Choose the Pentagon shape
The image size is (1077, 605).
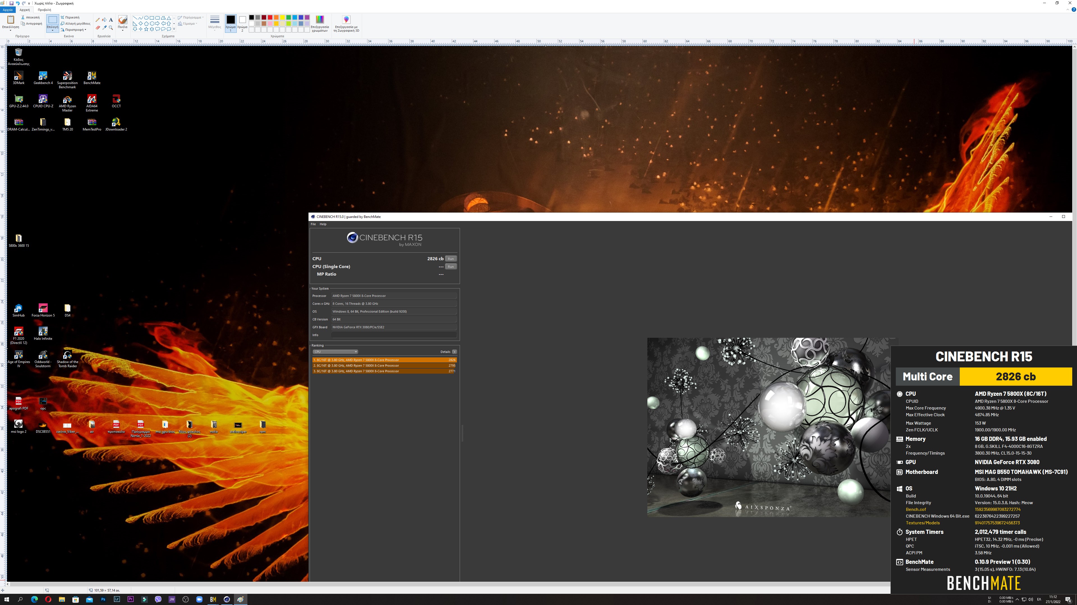[x=146, y=23]
